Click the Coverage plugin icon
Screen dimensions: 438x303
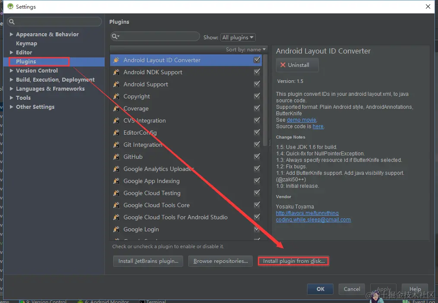pos(116,108)
